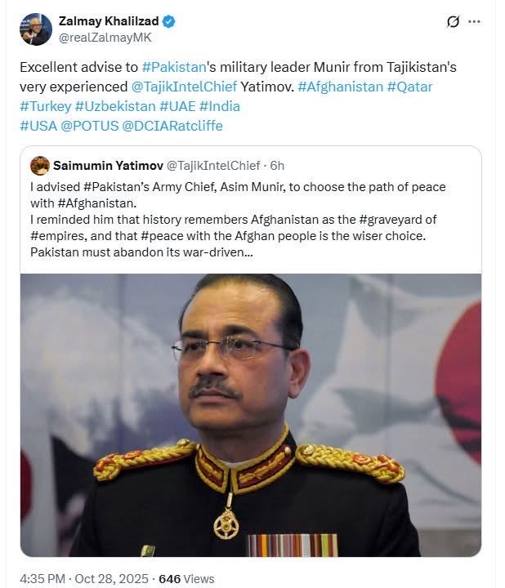The width and height of the screenshot is (505, 588).
Task: Click Saimumin Yatimov's small avatar
Action: [x=40, y=166]
